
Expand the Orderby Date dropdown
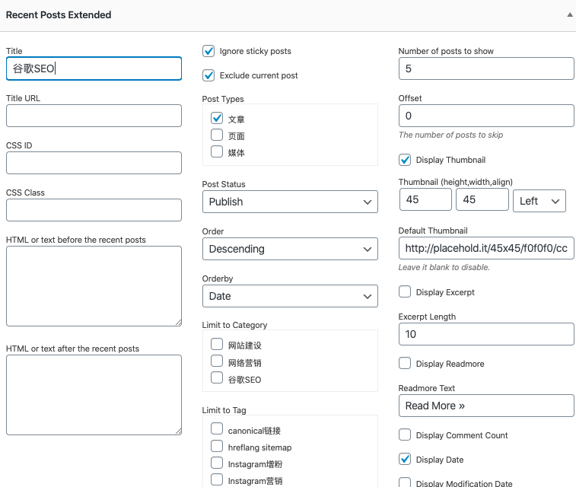click(x=290, y=296)
